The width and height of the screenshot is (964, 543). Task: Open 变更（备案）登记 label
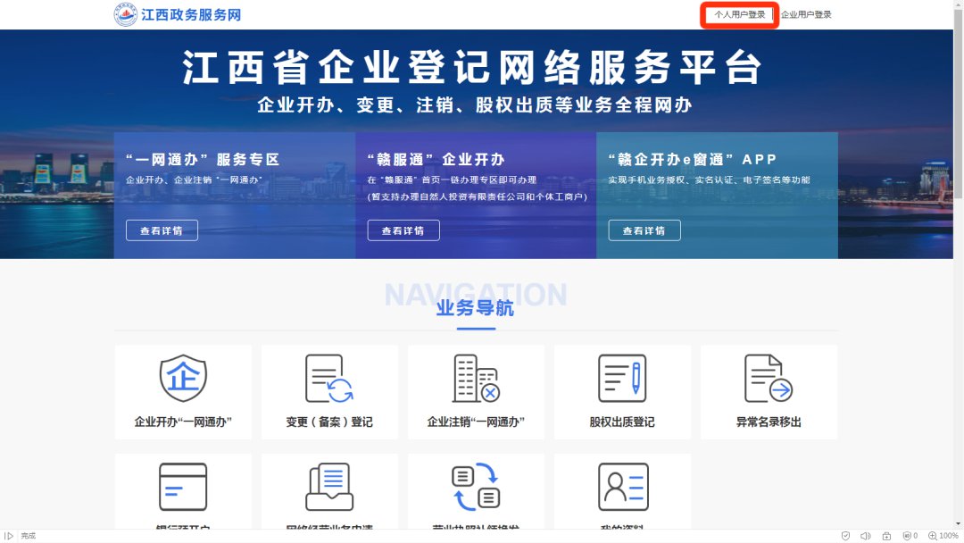pos(329,422)
